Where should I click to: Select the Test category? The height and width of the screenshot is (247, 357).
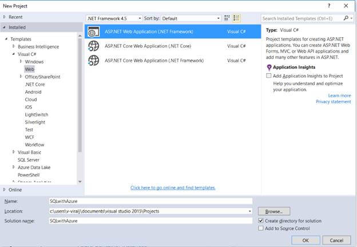(x=29, y=130)
